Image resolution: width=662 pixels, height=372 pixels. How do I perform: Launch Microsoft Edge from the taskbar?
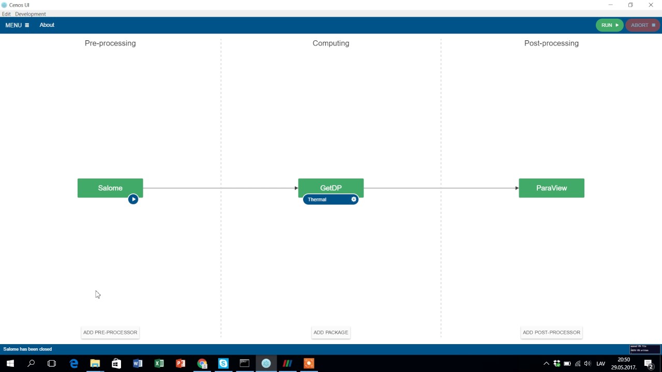[x=74, y=363]
